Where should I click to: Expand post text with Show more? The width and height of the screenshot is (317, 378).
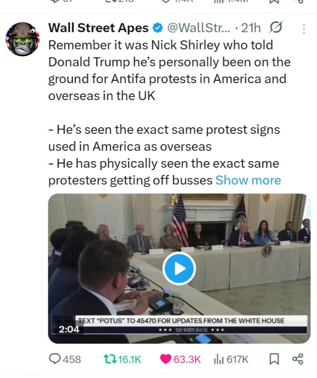(x=248, y=180)
